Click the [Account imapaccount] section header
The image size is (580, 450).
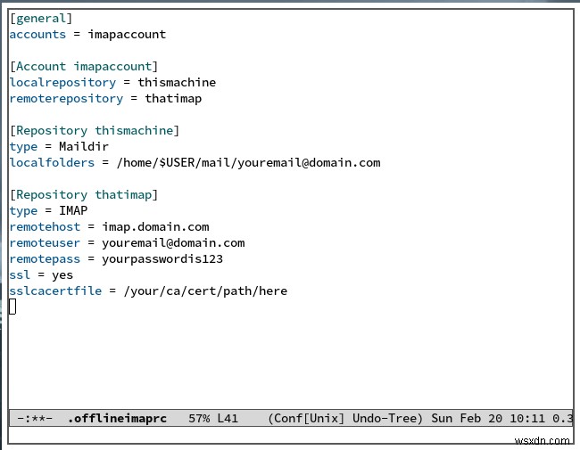tap(84, 67)
